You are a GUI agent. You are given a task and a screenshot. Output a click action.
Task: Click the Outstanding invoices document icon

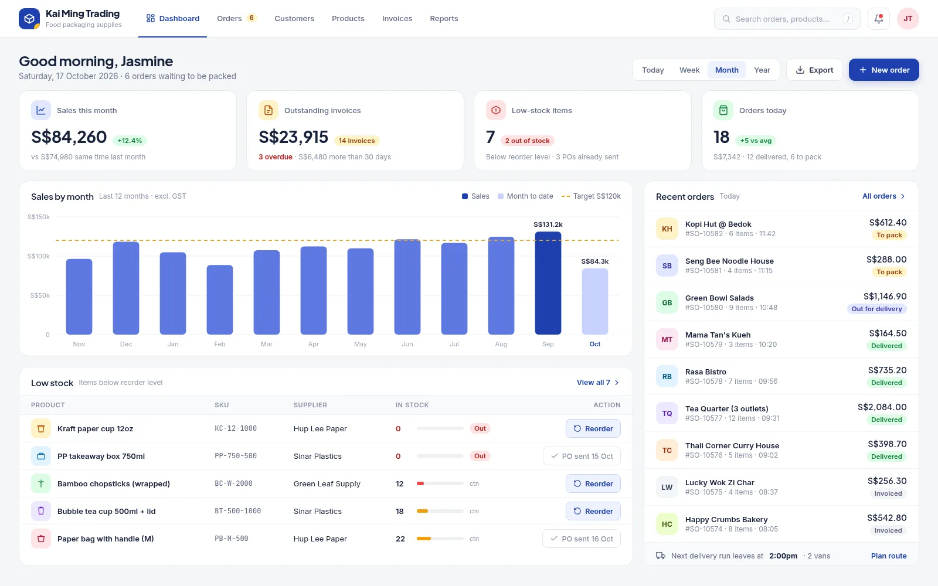point(269,110)
